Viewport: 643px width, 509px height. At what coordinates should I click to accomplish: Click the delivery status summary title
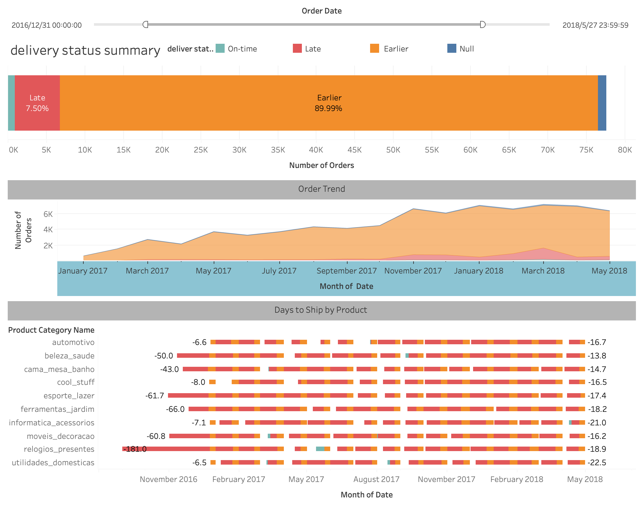pyautogui.click(x=85, y=51)
